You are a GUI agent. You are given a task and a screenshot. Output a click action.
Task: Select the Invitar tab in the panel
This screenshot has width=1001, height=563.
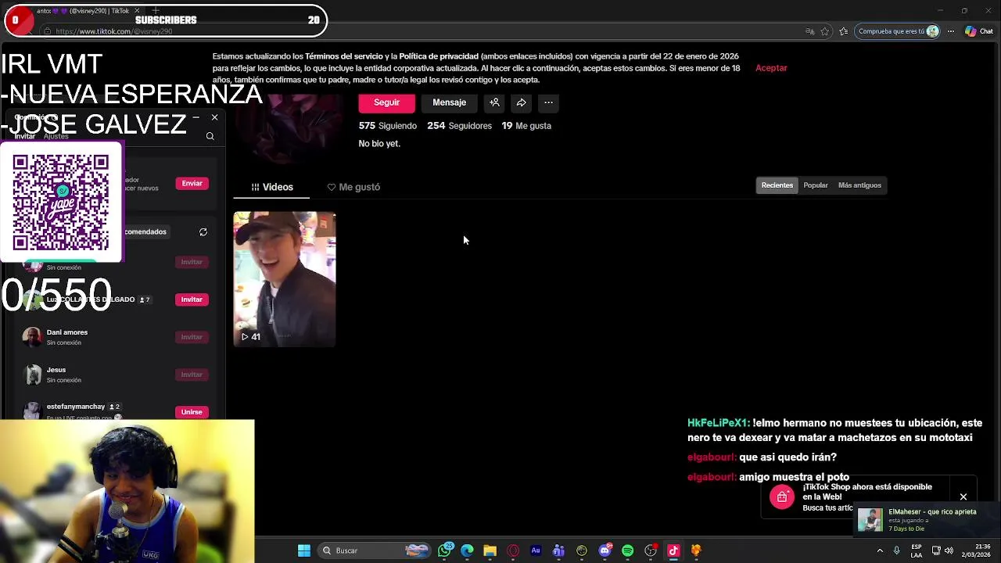24,136
